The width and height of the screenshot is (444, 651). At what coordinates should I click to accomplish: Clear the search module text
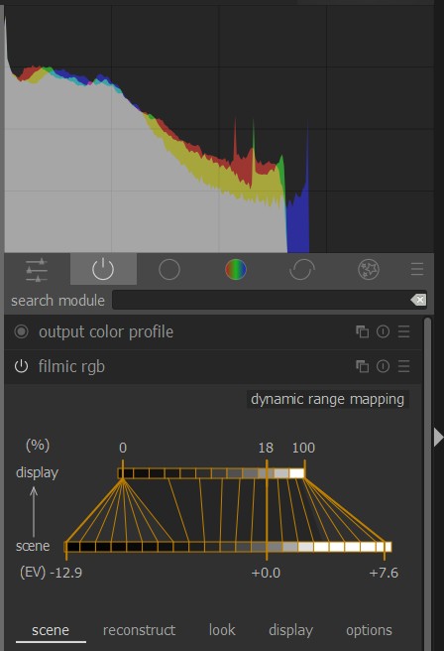(x=418, y=300)
